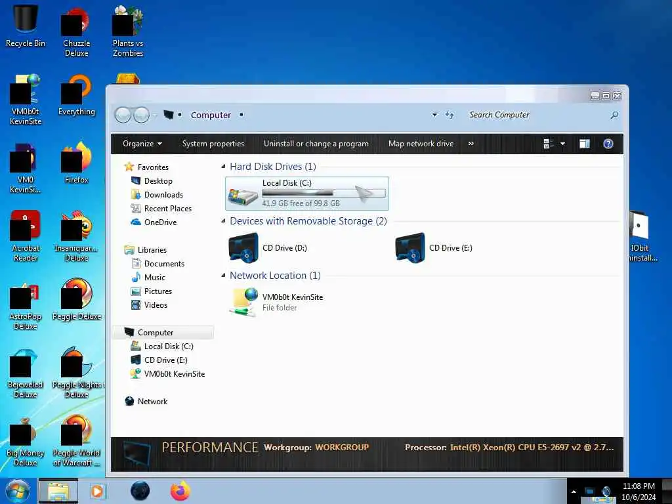Viewport: 672px width, 504px height.
Task: Select Peggle World of Warcraft desktop shortcut
Action: click(76, 441)
